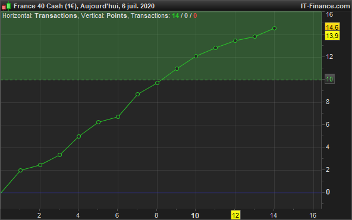Screen dimensions: 352x220
Task: Click the data point at transaction 10
Action: point(196,56)
